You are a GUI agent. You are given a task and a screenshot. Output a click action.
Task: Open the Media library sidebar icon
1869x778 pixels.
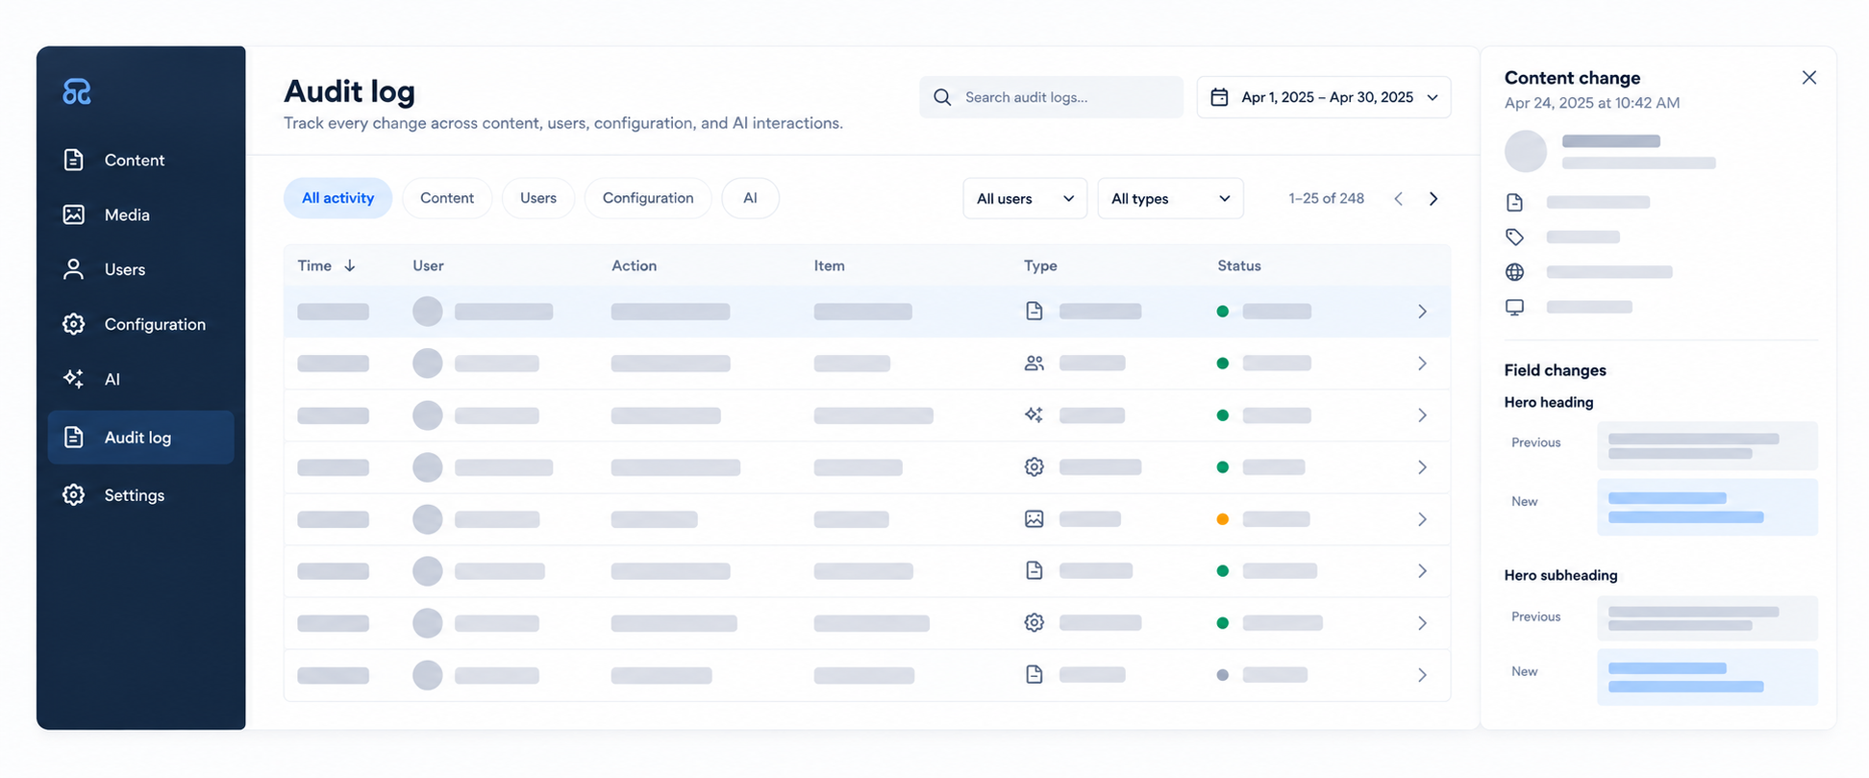pos(74,214)
